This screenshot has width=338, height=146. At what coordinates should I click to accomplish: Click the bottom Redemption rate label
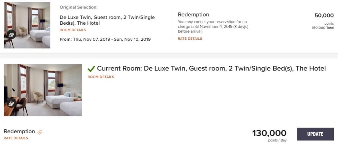click(19, 131)
